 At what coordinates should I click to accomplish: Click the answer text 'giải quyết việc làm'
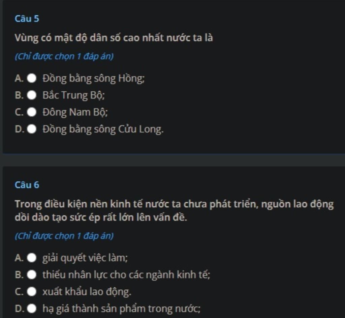click(x=85, y=258)
